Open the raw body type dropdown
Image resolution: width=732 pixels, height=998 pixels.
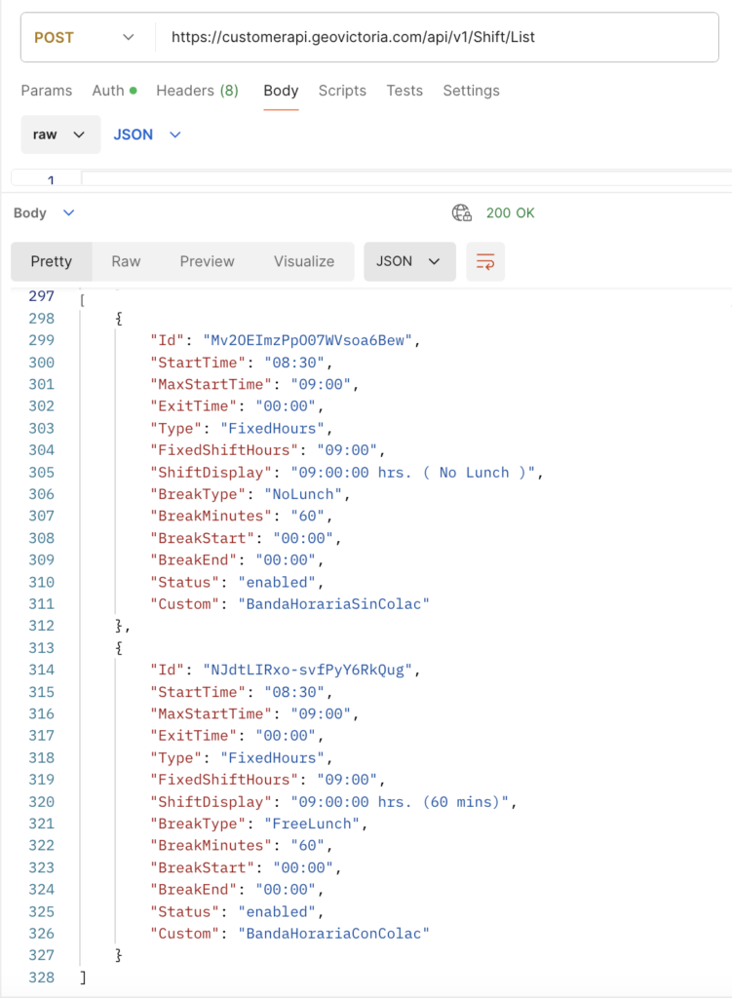pyautogui.click(x=60, y=134)
